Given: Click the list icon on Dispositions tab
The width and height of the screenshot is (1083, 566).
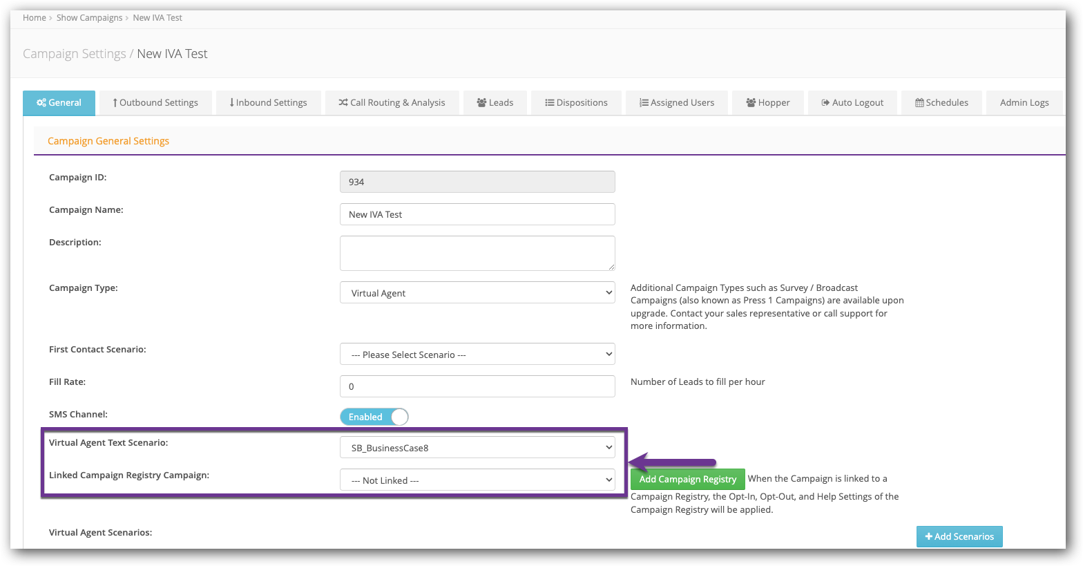Looking at the screenshot, I should (x=550, y=103).
